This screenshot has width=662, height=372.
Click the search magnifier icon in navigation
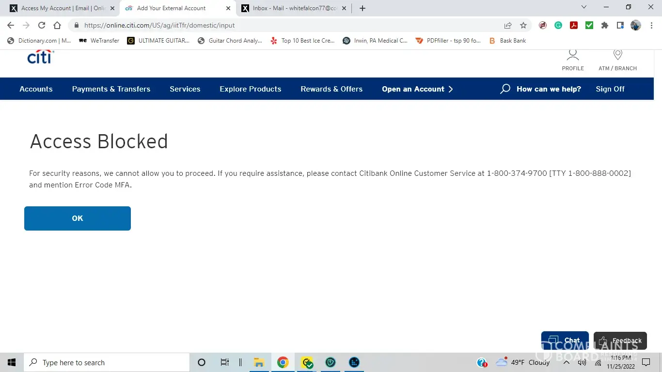click(x=505, y=89)
